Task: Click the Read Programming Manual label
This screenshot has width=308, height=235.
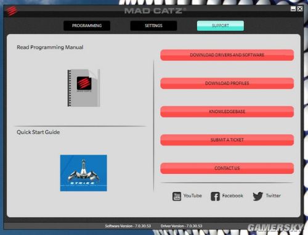Action: point(50,47)
